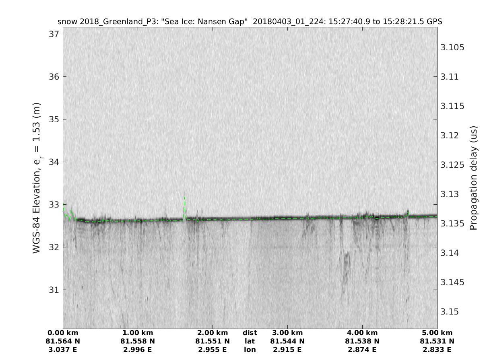The width and height of the screenshot is (483, 362).
Task: Click the "2.833 E" longitude label
Action: pos(437,350)
